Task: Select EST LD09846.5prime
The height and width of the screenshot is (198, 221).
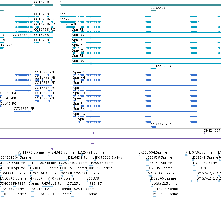Action: [x=163, y=178]
